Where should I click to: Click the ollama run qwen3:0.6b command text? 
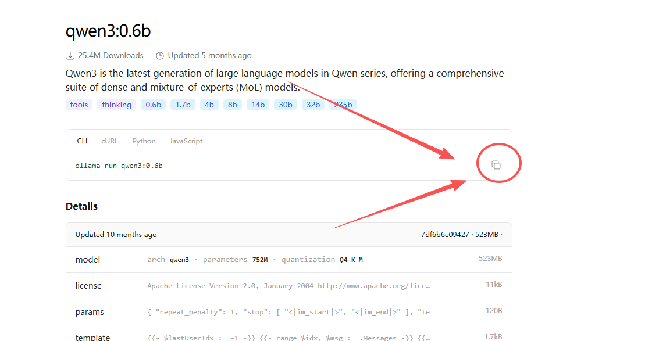[x=119, y=166]
